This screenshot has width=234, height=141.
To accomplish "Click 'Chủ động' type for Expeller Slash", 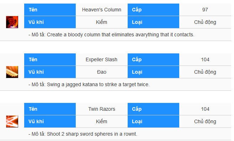I will point(205,72).
